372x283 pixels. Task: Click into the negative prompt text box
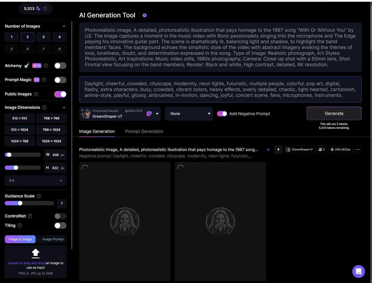pos(220,89)
